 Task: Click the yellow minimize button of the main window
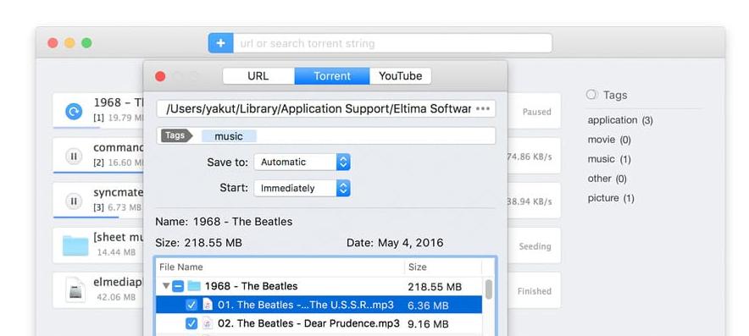click(x=69, y=43)
